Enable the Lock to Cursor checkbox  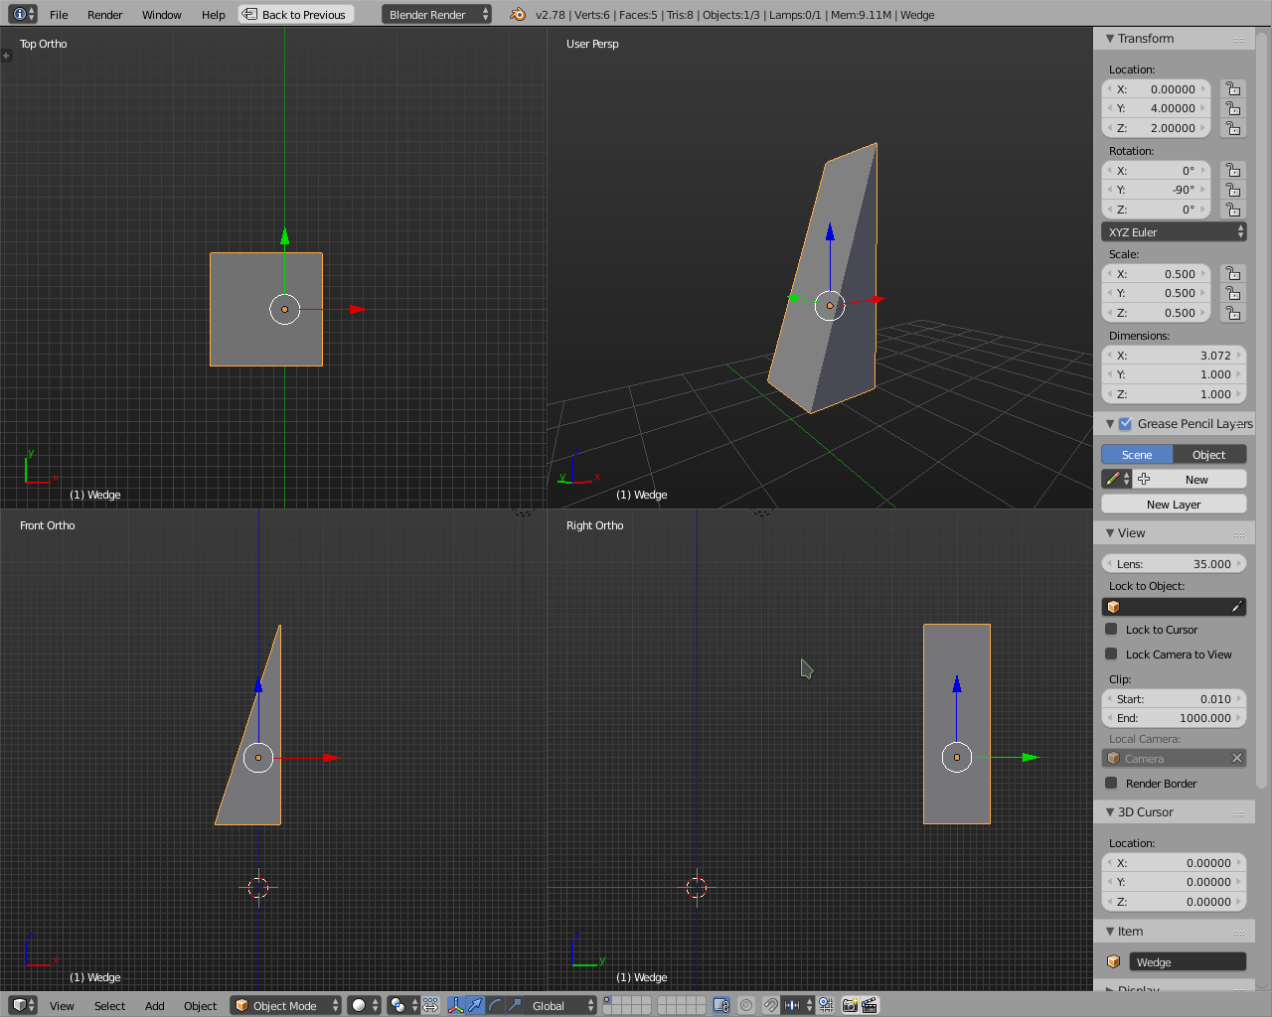[x=1112, y=629]
